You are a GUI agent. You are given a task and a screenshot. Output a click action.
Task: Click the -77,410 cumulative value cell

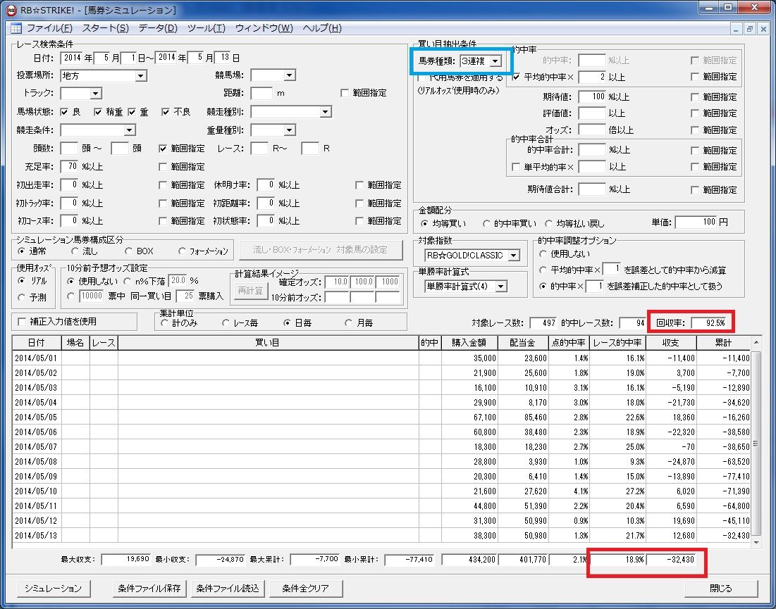724,477
